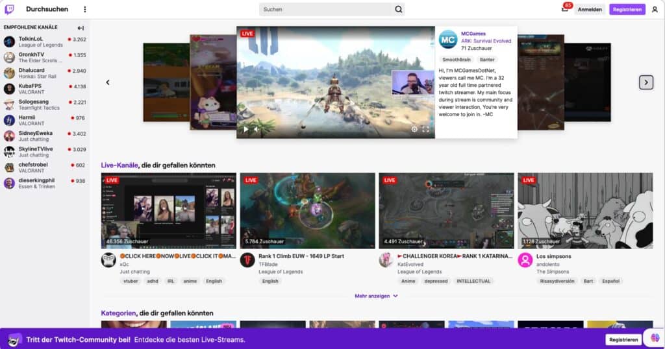The width and height of the screenshot is (665, 349).
Task: Show previous carousel stream
Action: click(x=108, y=82)
